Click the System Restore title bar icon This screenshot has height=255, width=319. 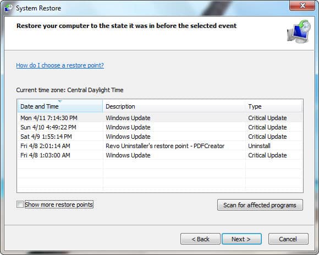point(9,8)
